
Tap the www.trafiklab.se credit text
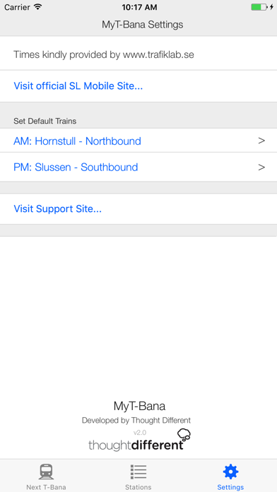pos(158,55)
